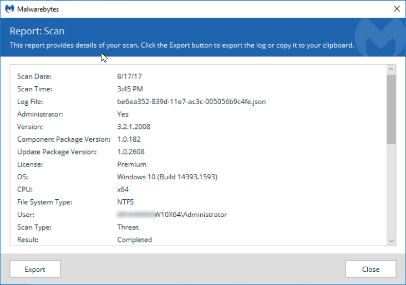Image resolution: width=406 pixels, height=285 pixels.
Task: Click the 'OS:' label
Action: (x=23, y=177)
